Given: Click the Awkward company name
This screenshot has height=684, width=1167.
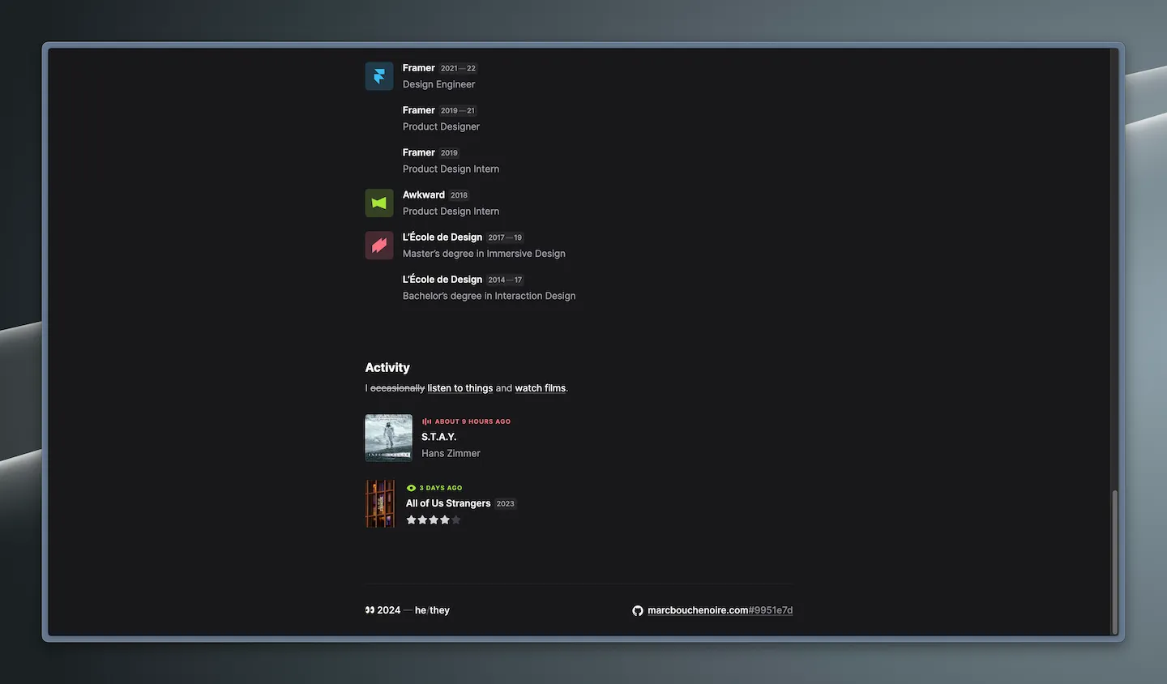Looking at the screenshot, I should pyautogui.click(x=423, y=195).
